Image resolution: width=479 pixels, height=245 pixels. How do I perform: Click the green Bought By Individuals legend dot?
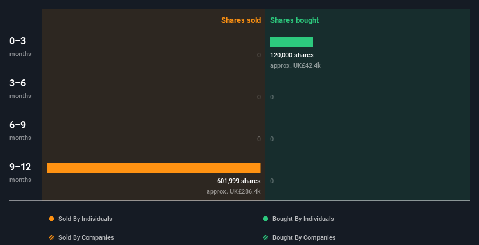click(265, 219)
